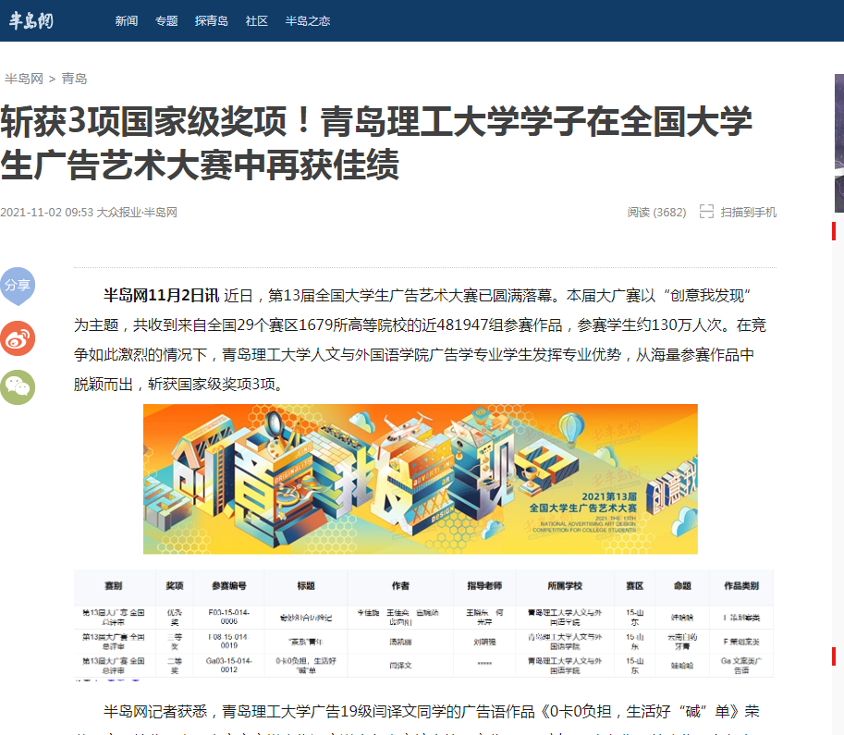
Task: Open the 社区 menu item
Action: point(256,21)
